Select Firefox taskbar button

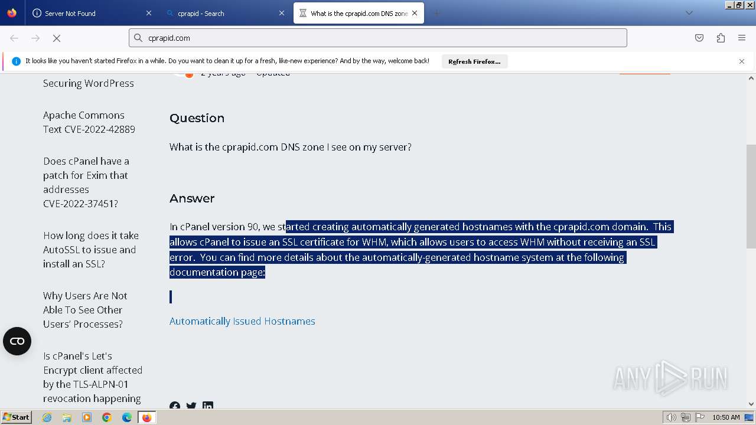coord(146,417)
